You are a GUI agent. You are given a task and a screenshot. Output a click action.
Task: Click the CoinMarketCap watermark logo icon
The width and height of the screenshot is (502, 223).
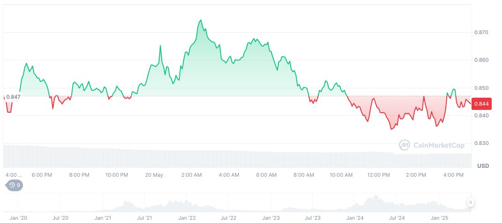(405, 145)
